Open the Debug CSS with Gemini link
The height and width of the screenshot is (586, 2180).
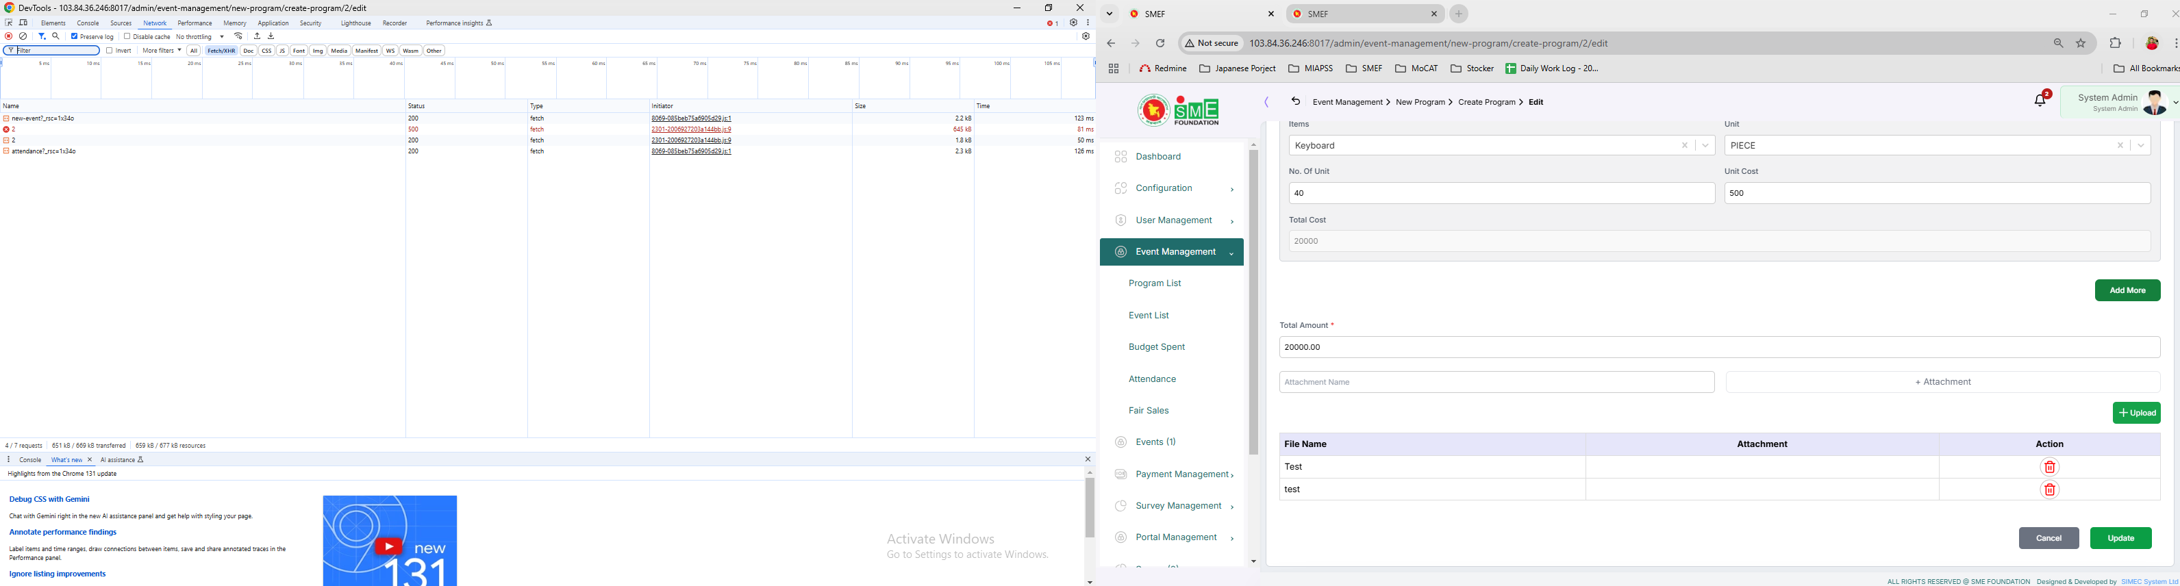point(49,500)
